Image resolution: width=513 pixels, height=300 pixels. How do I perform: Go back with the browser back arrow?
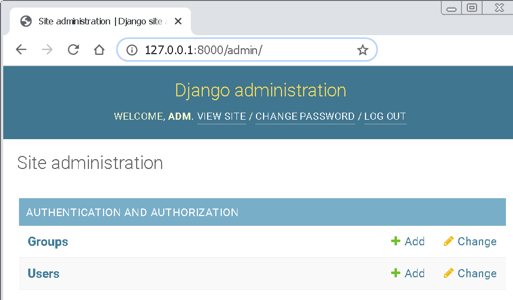(x=21, y=50)
